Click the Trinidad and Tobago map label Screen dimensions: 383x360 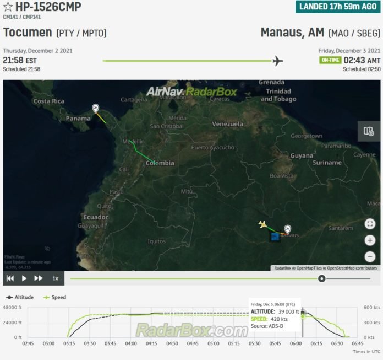[278, 95]
